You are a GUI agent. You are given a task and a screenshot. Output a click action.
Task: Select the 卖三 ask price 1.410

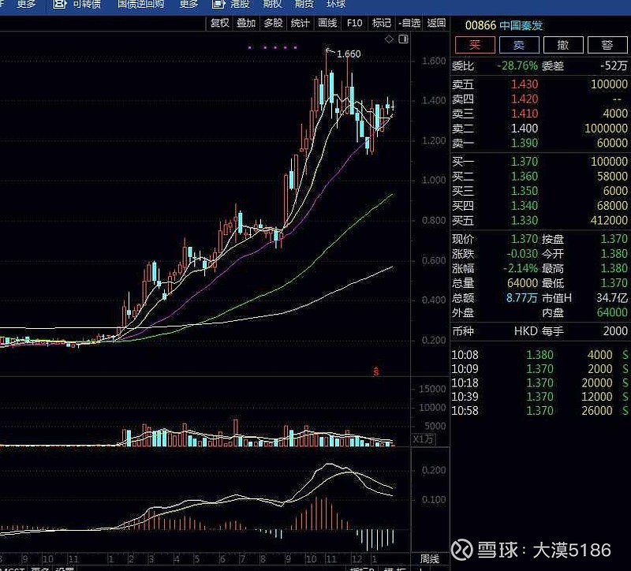coord(525,114)
